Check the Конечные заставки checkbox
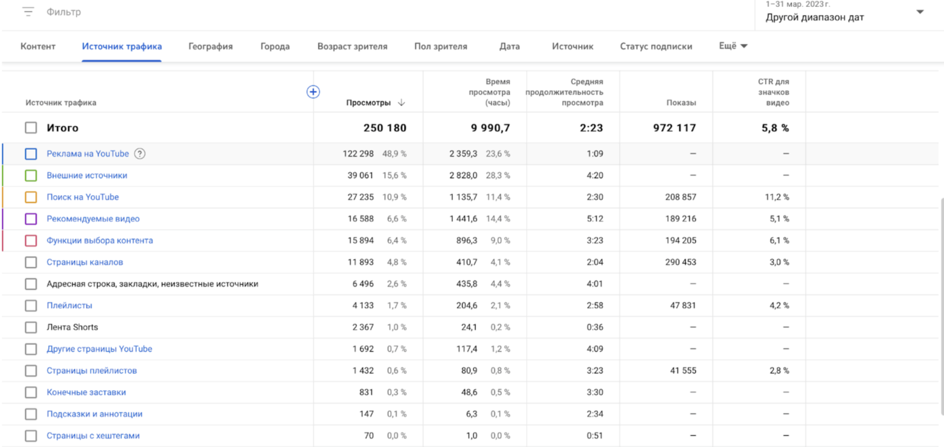 31,393
